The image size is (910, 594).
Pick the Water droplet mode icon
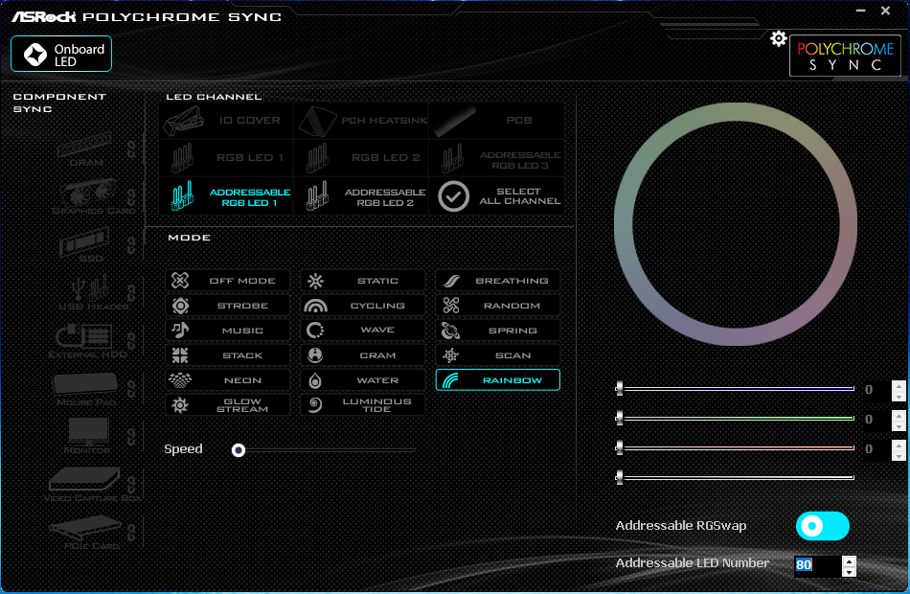pos(315,380)
